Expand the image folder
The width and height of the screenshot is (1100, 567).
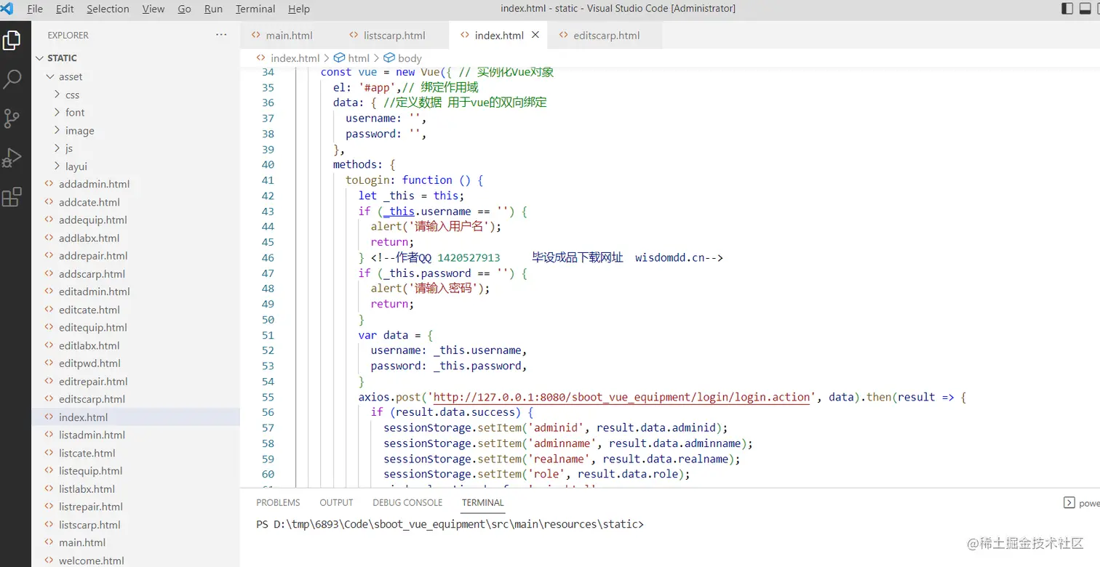click(x=78, y=130)
